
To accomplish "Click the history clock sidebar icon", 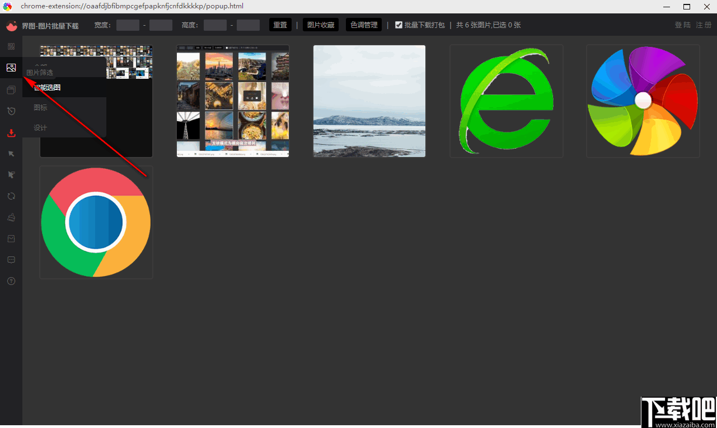I will (x=11, y=111).
